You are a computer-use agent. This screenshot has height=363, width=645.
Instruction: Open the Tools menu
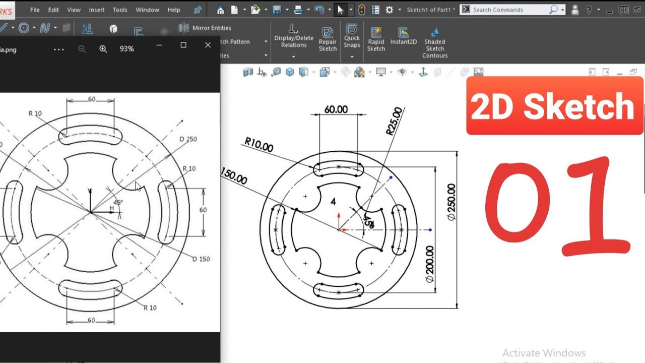coord(120,10)
